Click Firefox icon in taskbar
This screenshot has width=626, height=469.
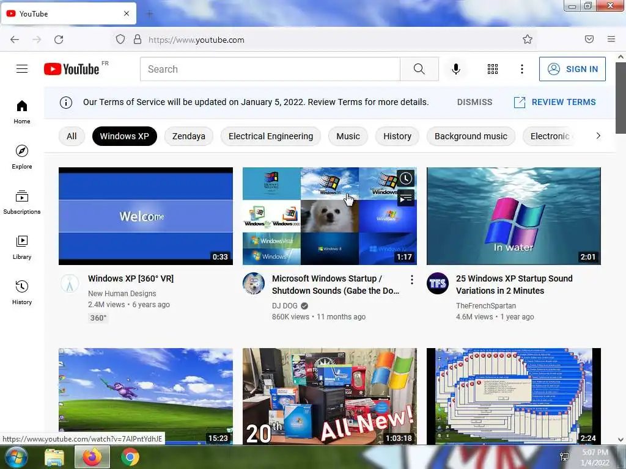tap(92, 457)
